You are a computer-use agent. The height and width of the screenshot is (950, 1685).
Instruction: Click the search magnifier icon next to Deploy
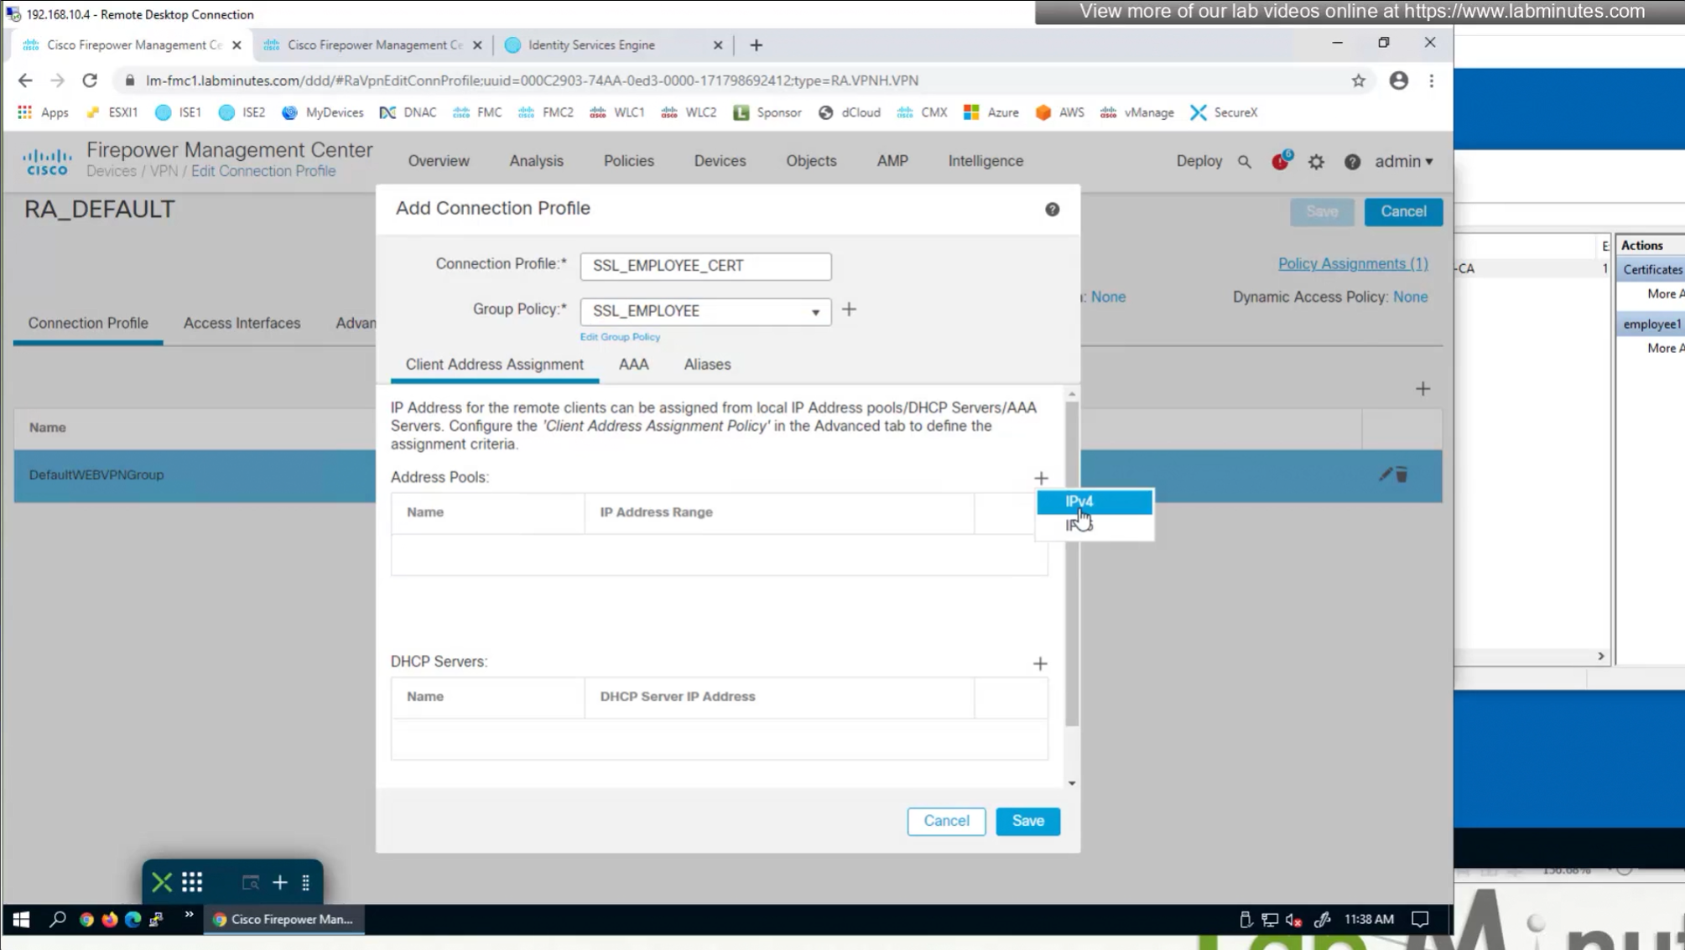point(1245,162)
